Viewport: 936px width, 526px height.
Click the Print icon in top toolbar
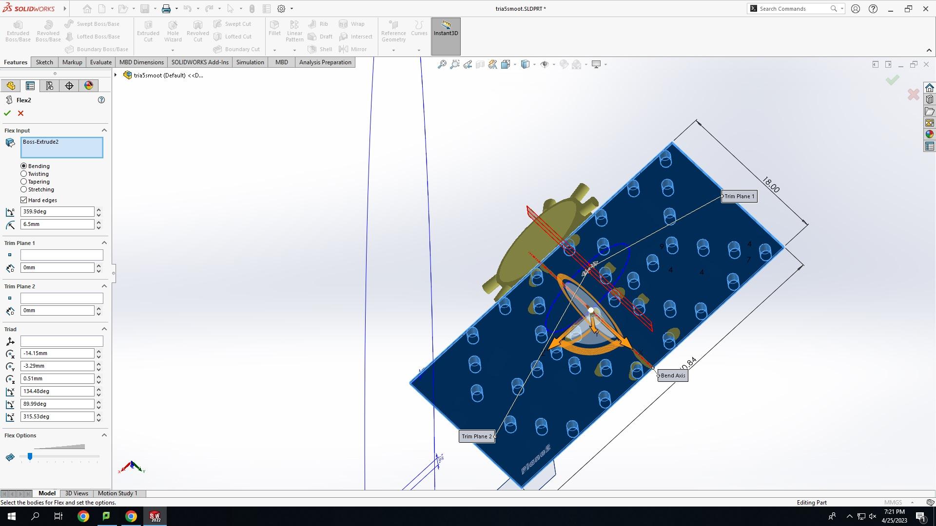[166, 9]
